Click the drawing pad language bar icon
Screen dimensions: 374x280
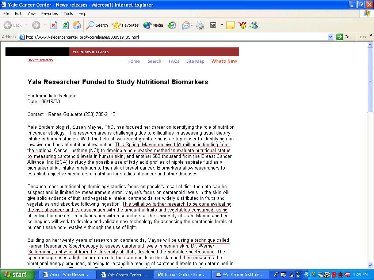[298, 275]
